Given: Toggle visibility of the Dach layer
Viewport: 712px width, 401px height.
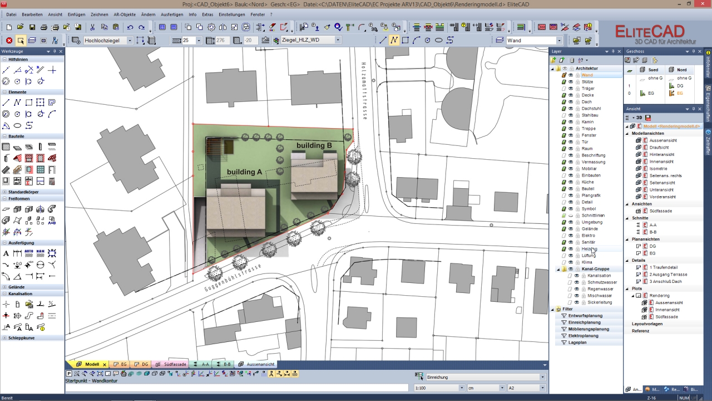Looking at the screenshot, I should pyautogui.click(x=571, y=102).
